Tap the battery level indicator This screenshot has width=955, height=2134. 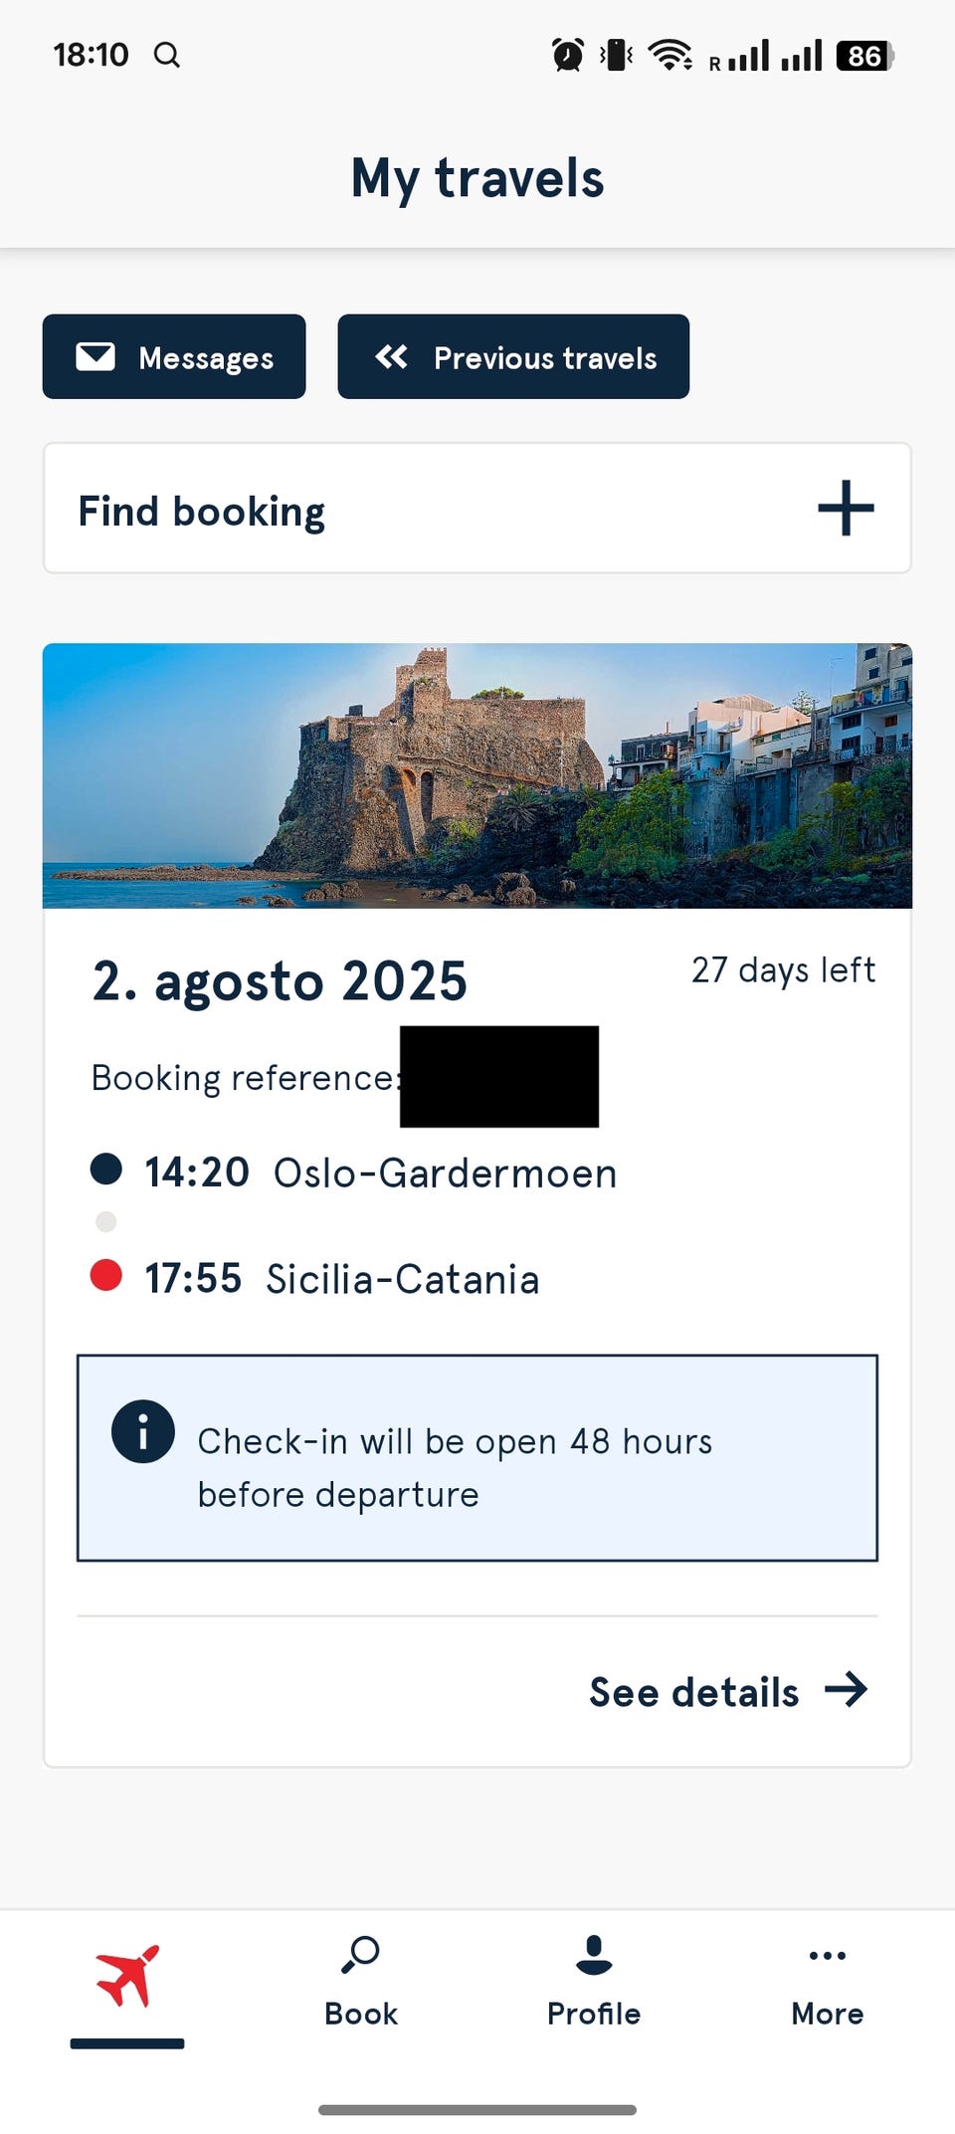pyautogui.click(x=864, y=56)
